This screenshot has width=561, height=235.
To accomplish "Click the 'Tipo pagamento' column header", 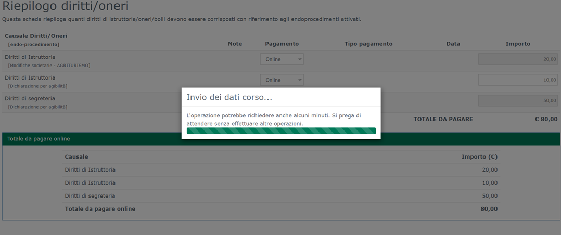I will coord(368,44).
